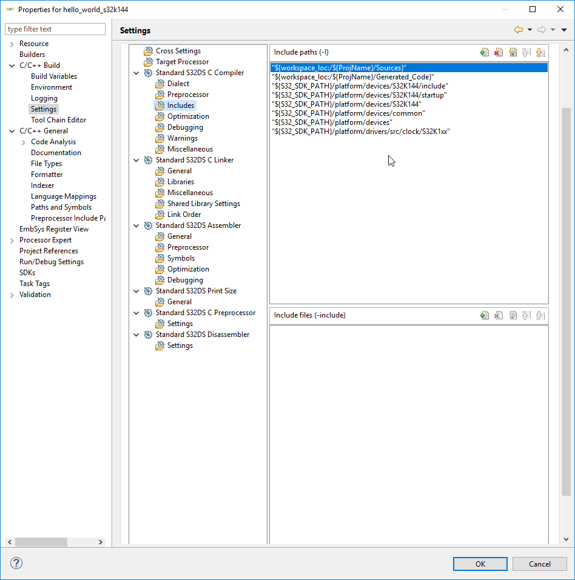Move selected include path up
The height and width of the screenshot is (580, 575).
(526, 53)
